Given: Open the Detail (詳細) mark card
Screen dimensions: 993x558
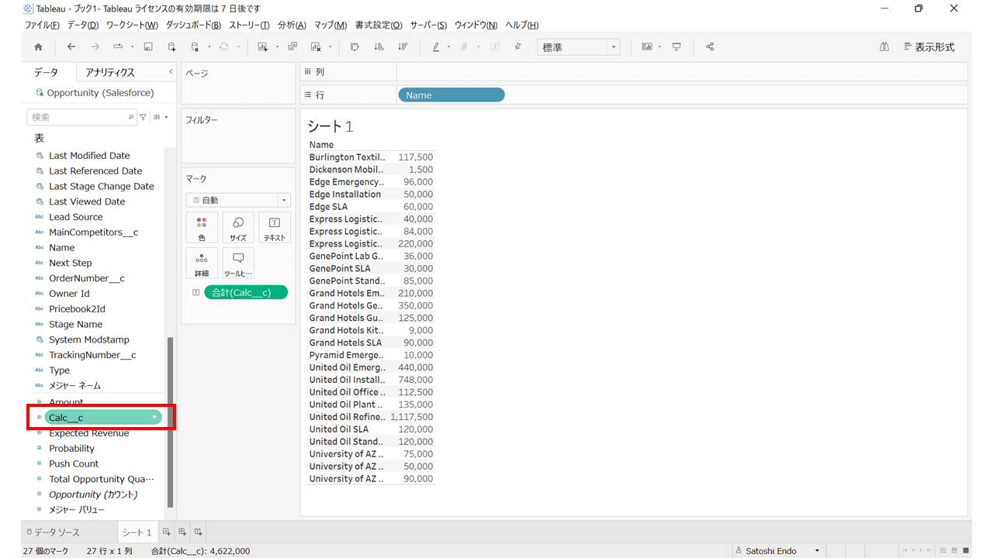Looking at the screenshot, I should pyautogui.click(x=202, y=263).
